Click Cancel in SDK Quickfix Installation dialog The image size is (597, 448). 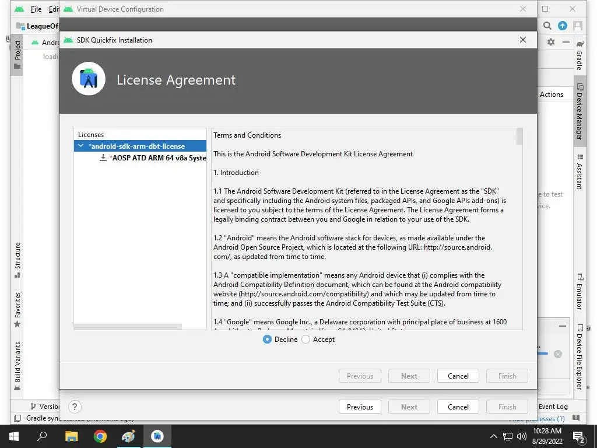[x=458, y=376]
